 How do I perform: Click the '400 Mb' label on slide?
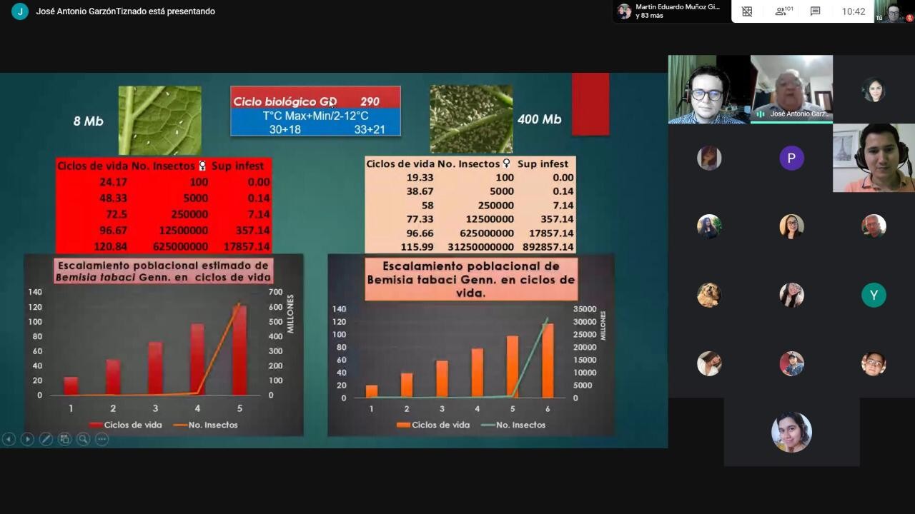539,119
